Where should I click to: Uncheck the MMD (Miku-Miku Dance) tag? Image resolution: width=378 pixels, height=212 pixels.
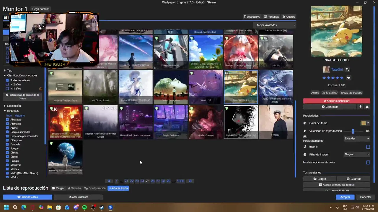[7, 173]
